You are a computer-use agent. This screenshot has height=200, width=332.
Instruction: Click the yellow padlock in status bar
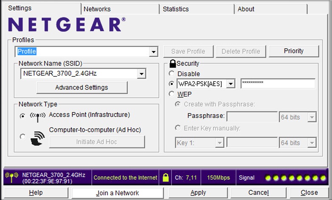pyautogui.click(x=166, y=178)
